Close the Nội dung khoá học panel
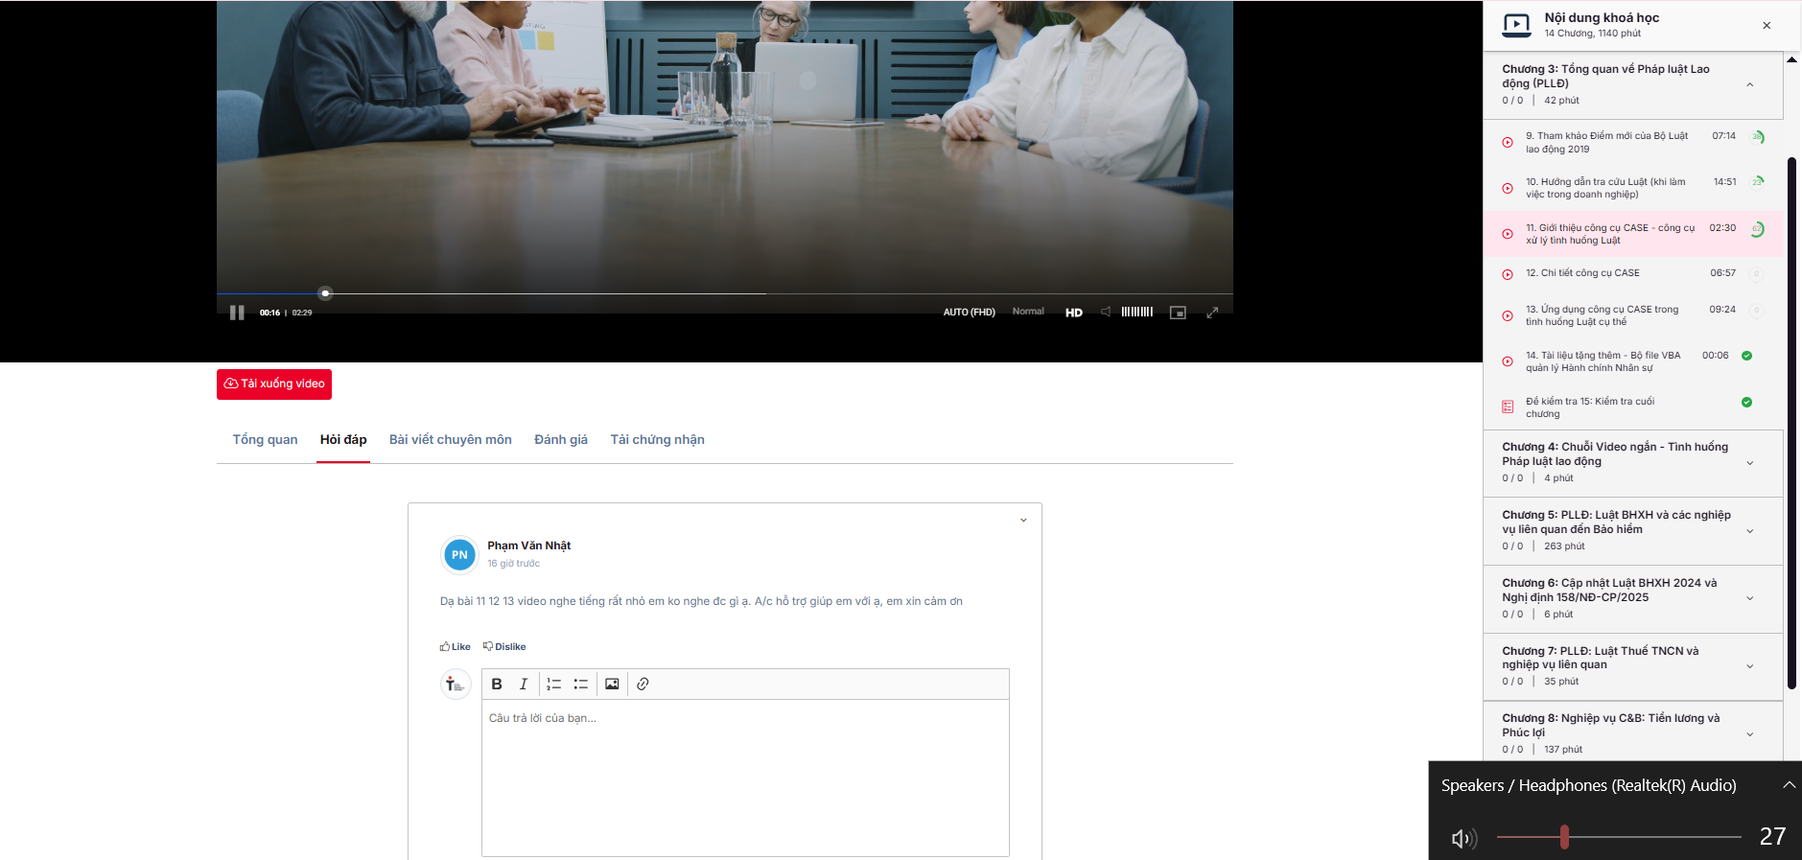Viewport: 1802px width, 860px height. click(x=1767, y=26)
